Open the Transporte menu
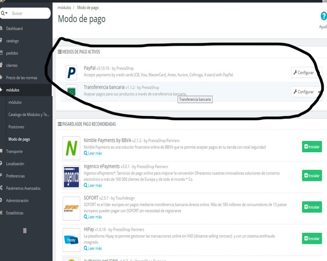Viewport: 327px width, 261px height. click(14, 151)
